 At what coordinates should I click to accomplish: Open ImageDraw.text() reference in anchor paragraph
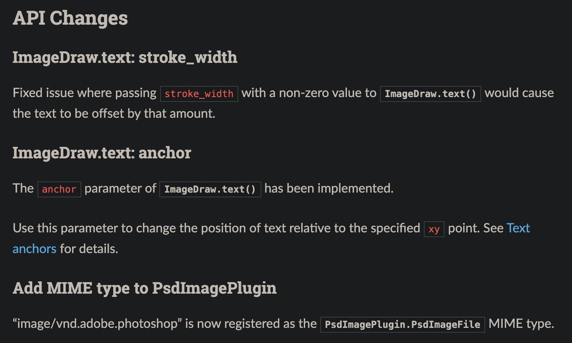click(210, 189)
